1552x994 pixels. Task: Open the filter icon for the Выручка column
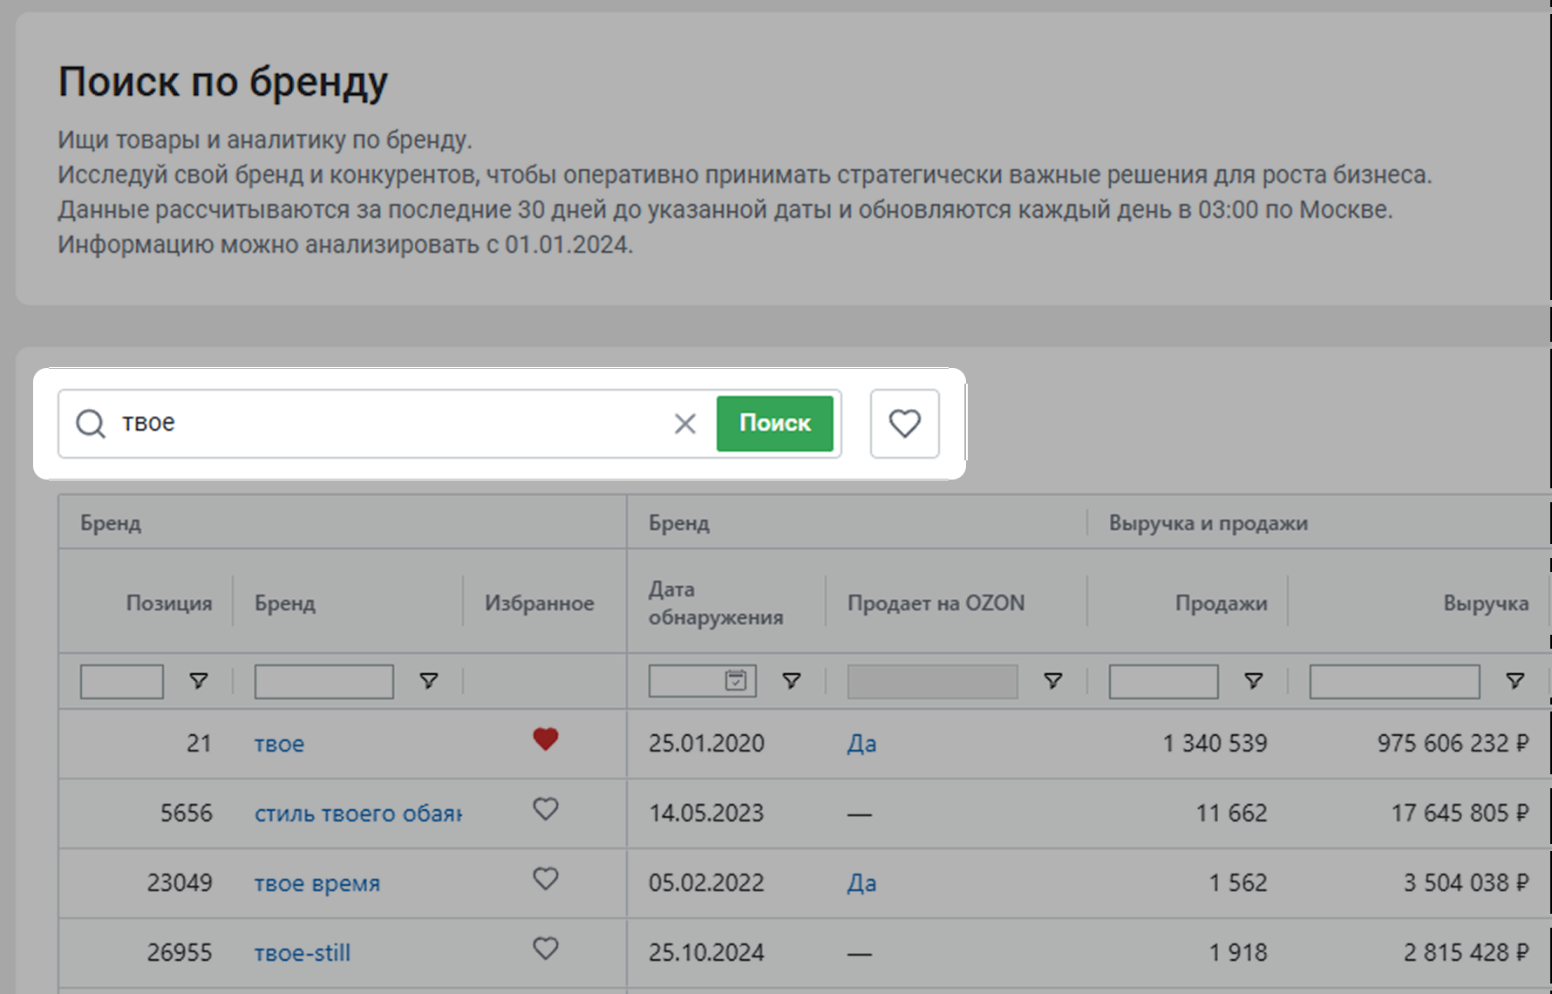[1515, 681]
